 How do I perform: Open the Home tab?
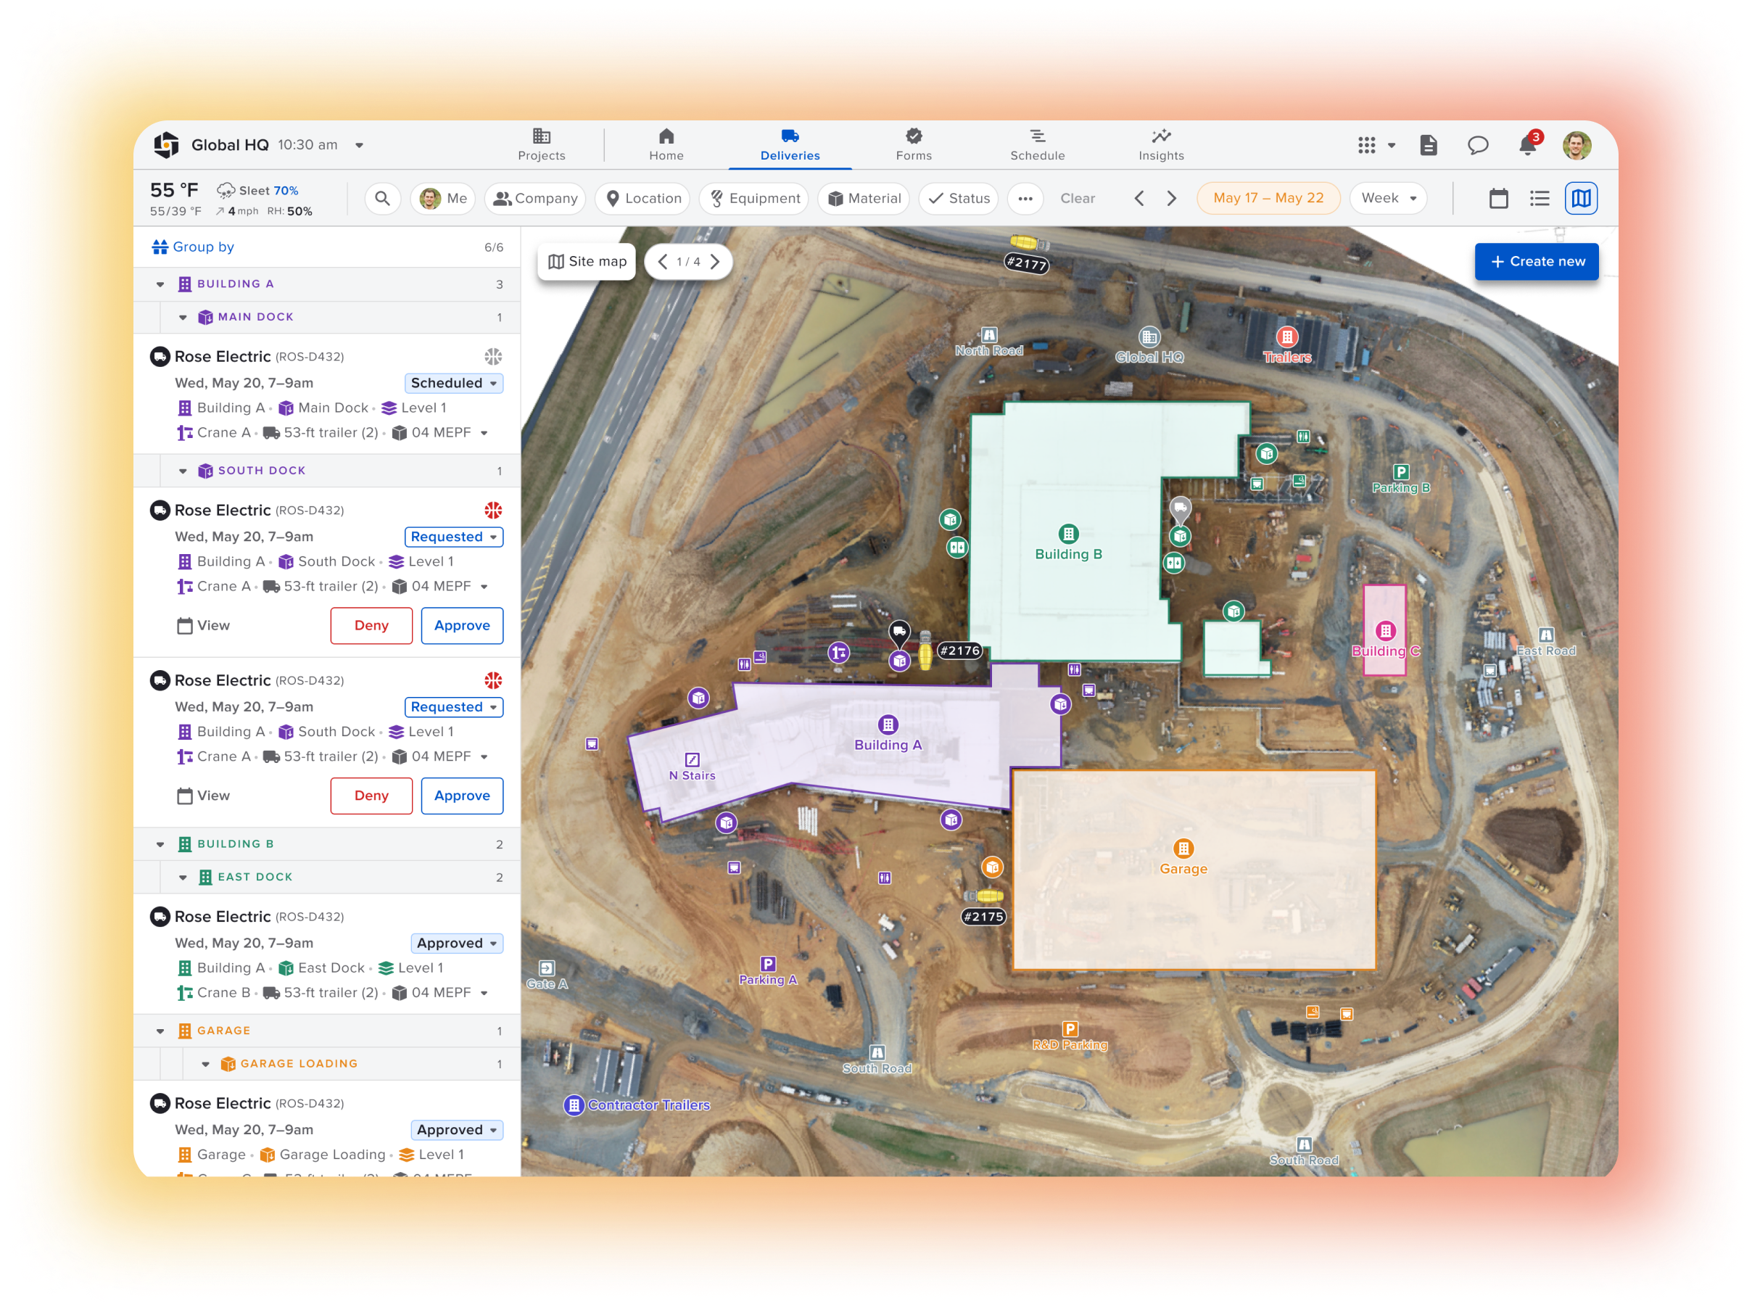tap(666, 145)
